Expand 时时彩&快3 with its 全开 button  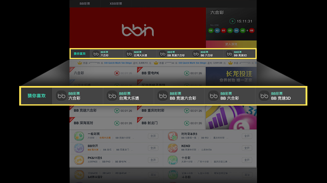tap(246, 136)
